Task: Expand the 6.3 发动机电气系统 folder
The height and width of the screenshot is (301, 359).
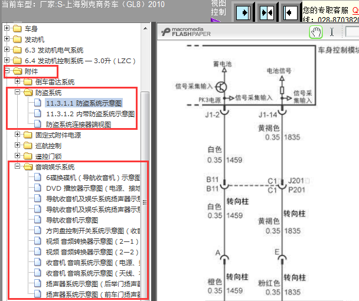Action: [6, 49]
